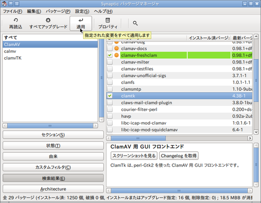The image size is (261, 203).
Task: Toggle clamav-freshclam package checkbox
Action: [110, 55]
